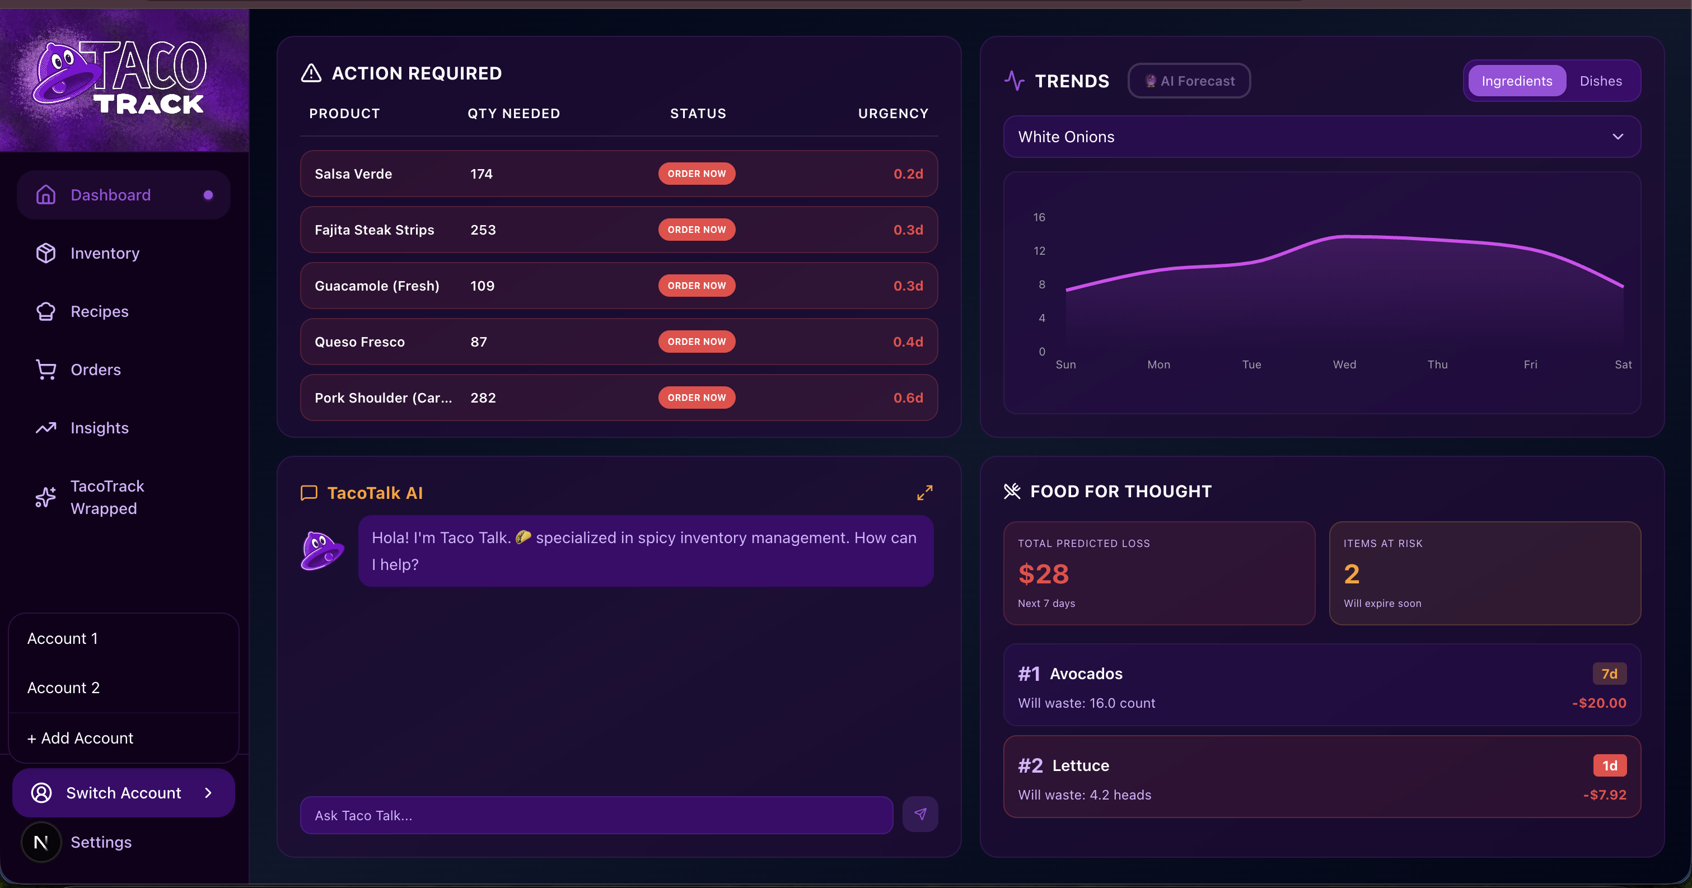The height and width of the screenshot is (888, 1692).
Task: Click the N avatar near Settings
Action: [41, 842]
